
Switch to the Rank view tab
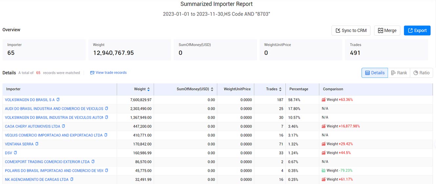[399, 73]
